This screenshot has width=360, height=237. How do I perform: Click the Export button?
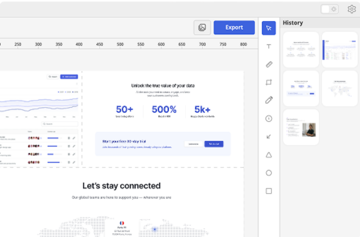pyautogui.click(x=234, y=27)
